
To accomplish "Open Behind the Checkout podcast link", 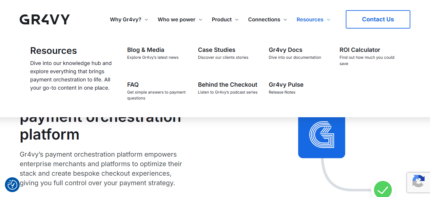I will tap(227, 85).
